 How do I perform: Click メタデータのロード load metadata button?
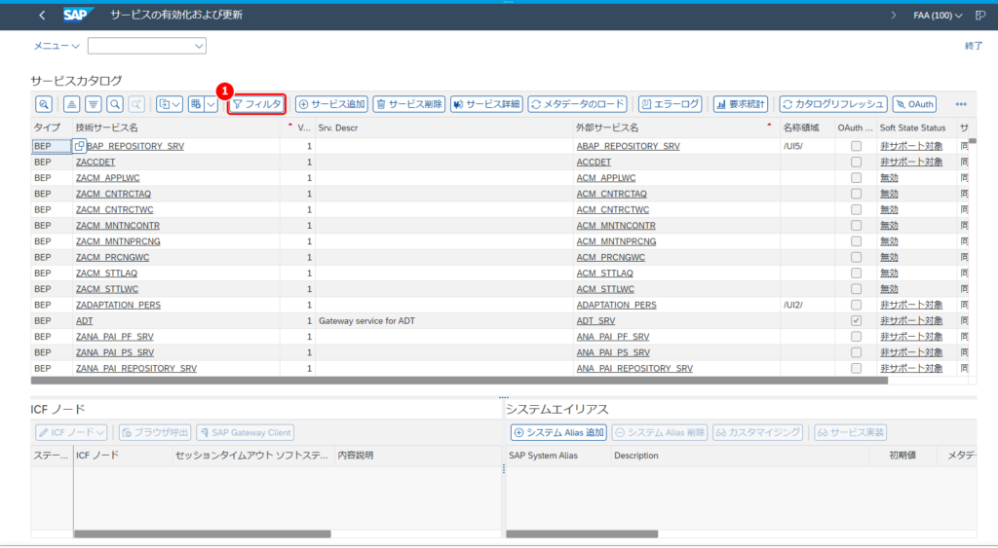578,104
